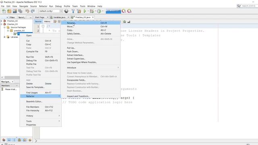Click Open in the context menu

[40, 35]
